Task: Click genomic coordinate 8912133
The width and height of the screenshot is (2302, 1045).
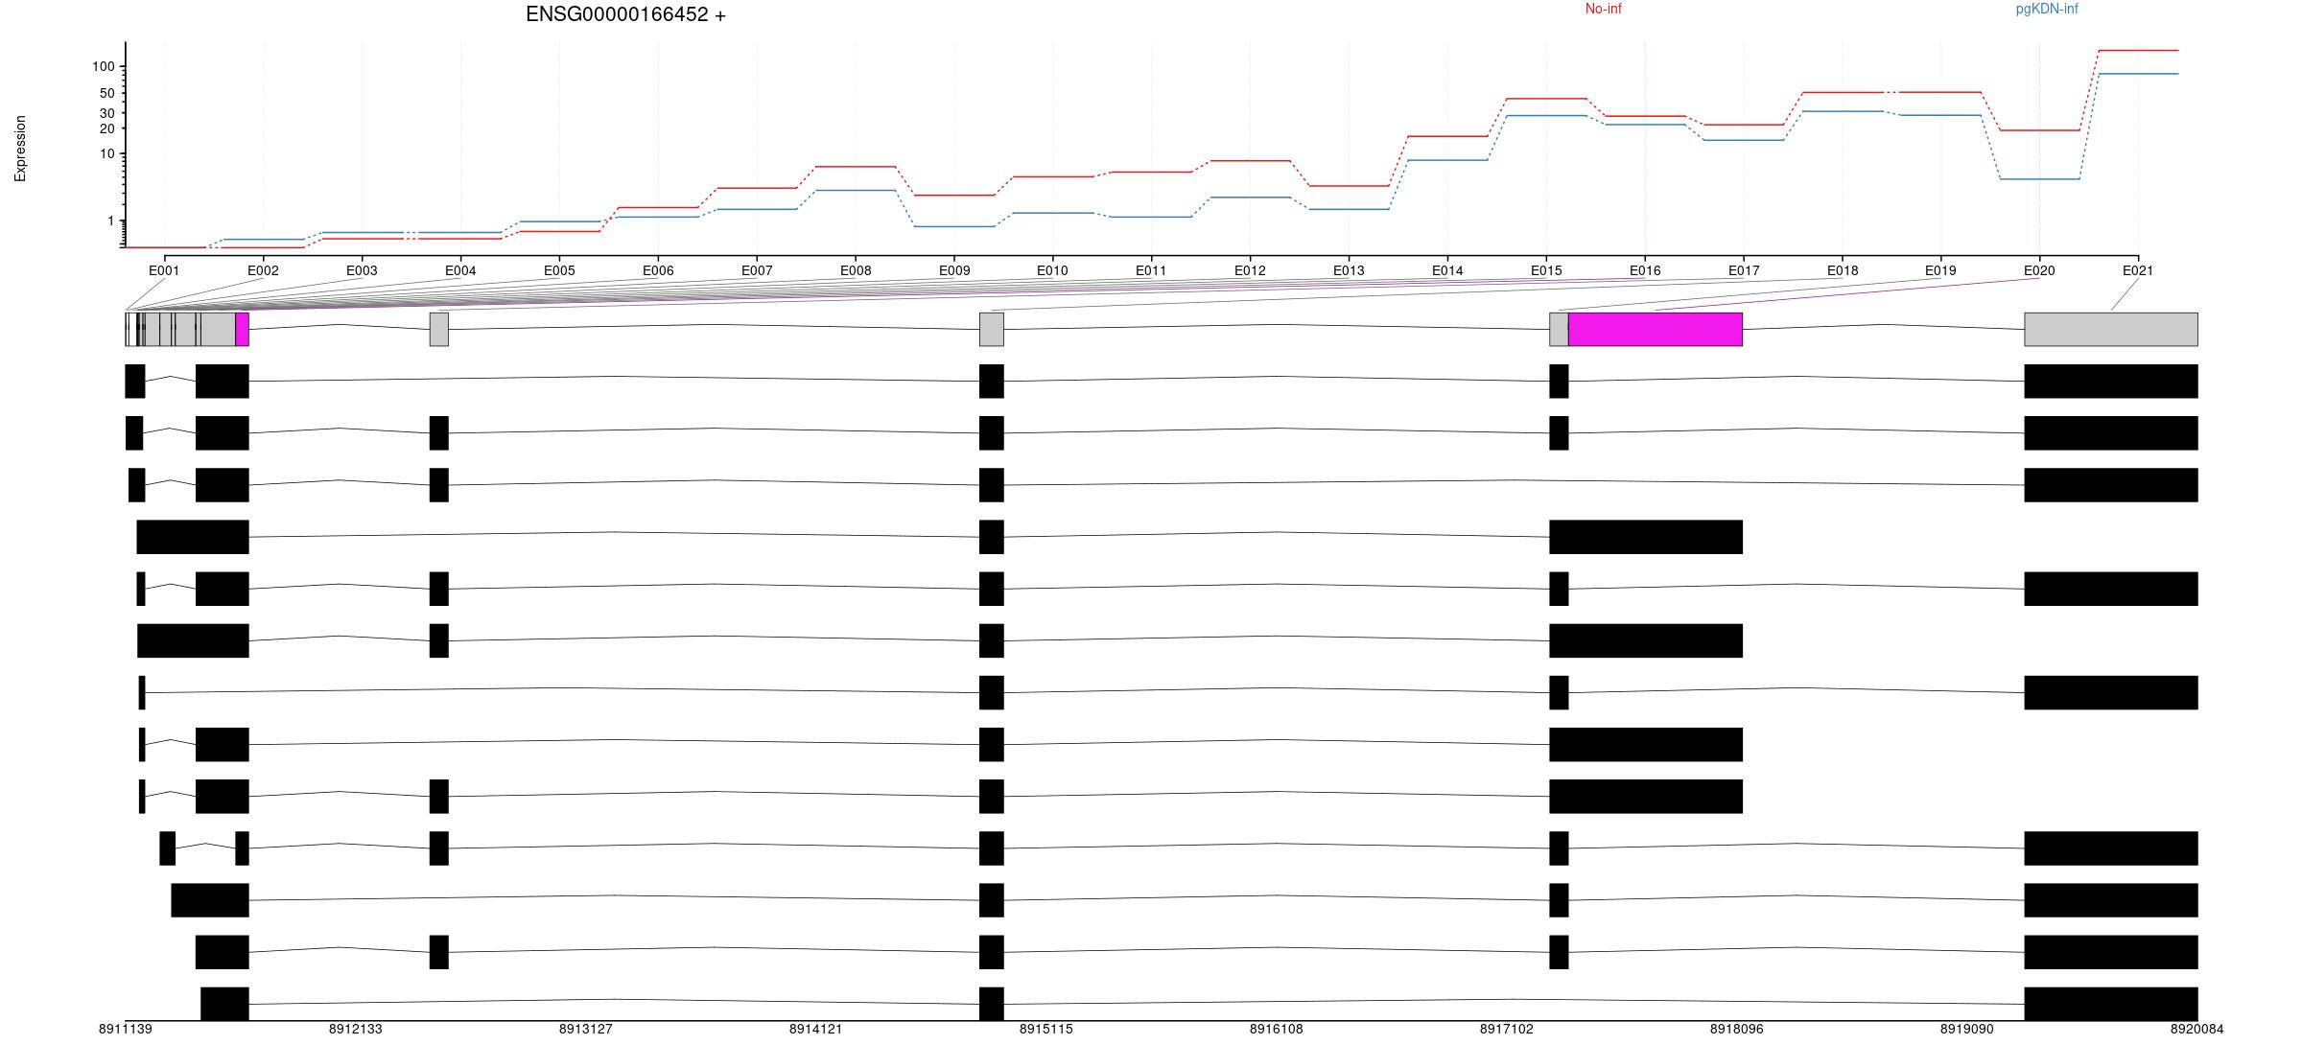Action: pyautogui.click(x=356, y=1029)
